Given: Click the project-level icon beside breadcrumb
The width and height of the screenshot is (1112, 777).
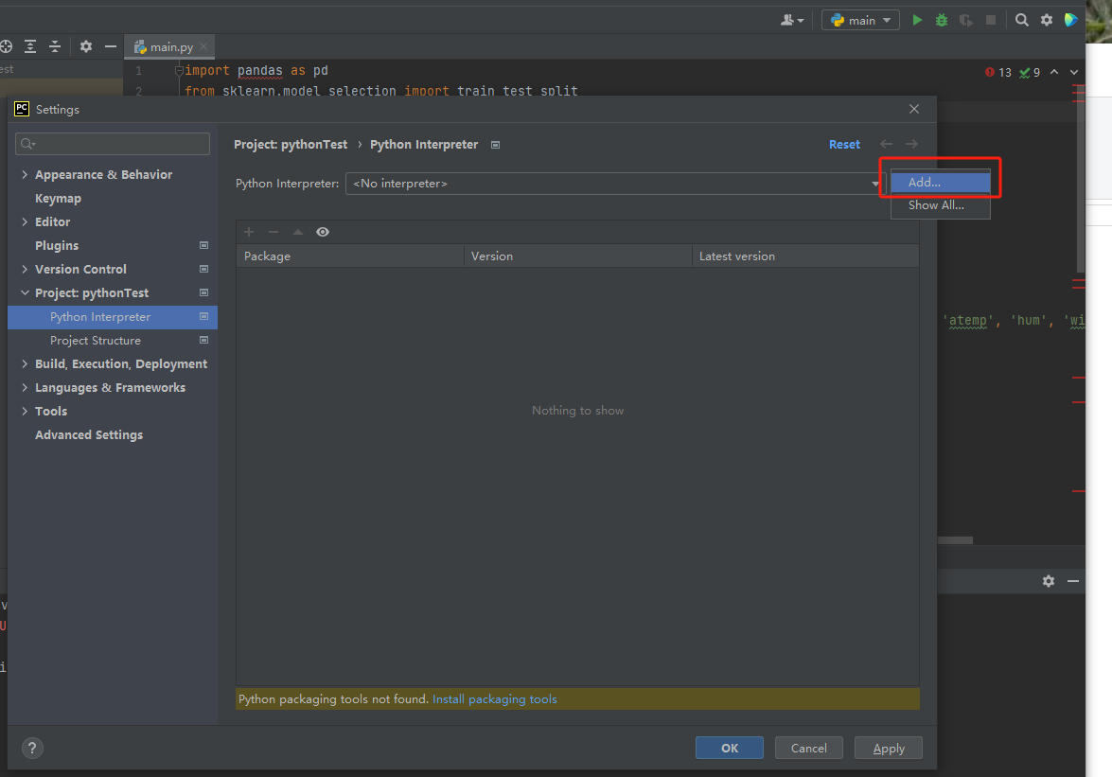Looking at the screenshot, I should 496,145.
